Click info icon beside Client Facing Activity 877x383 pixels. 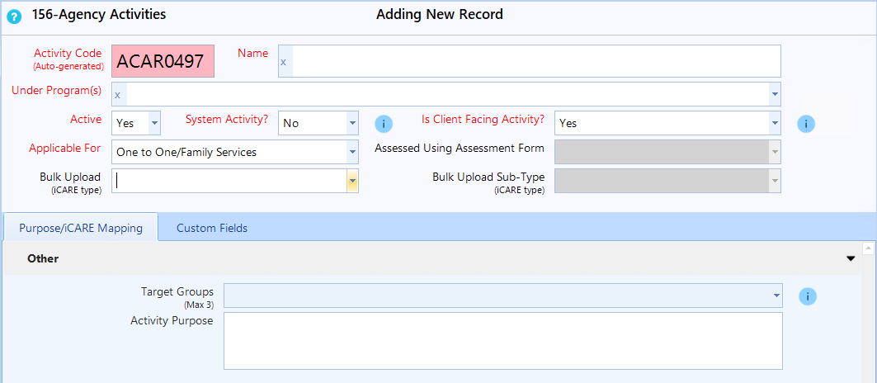pos(806,124)
